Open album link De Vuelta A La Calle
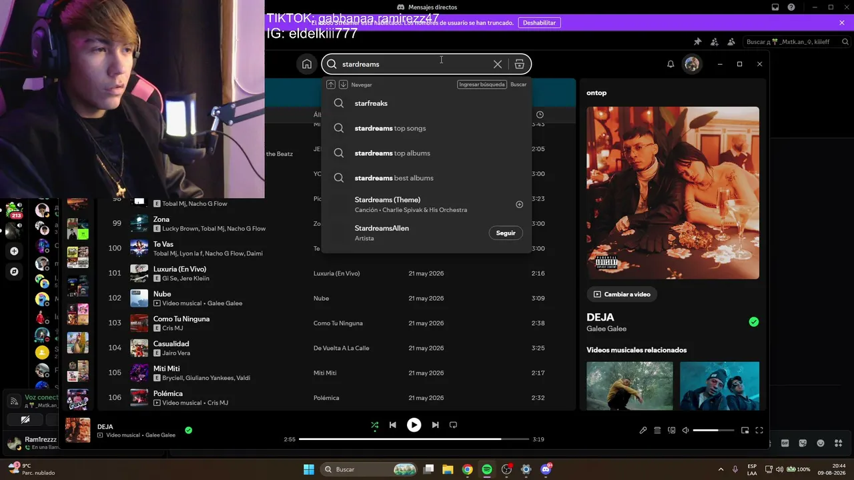 click(x=342, y=348)
